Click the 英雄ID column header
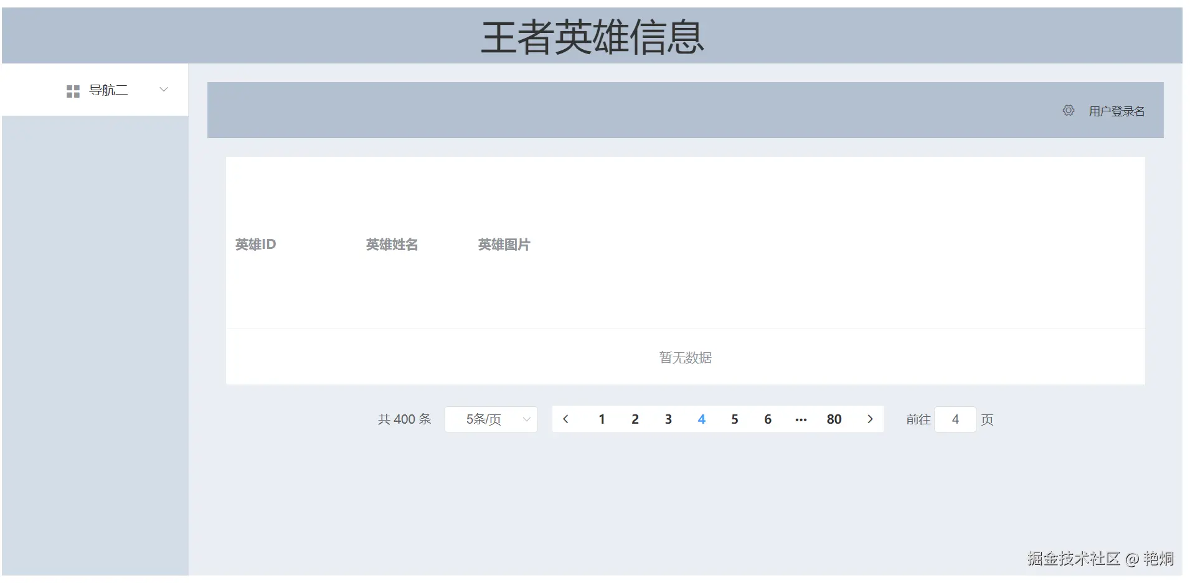This screenshot has width=1190, height=583. [x=255, y=244]
